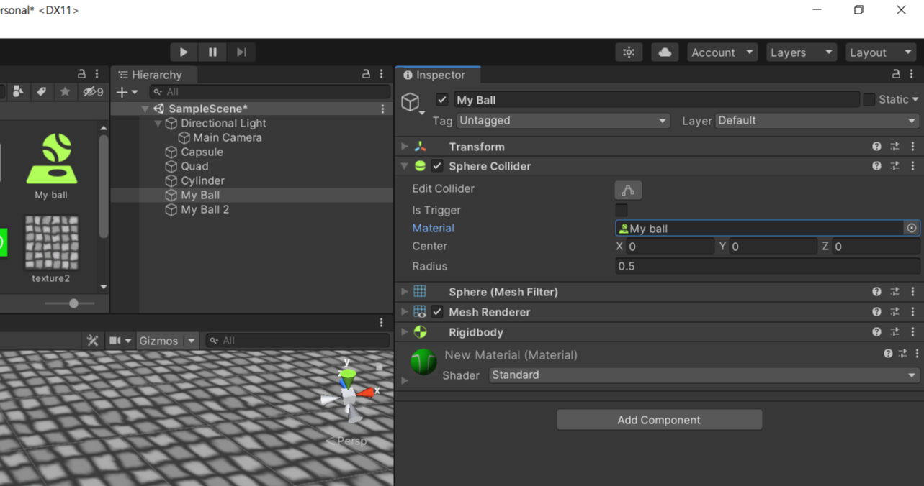This screenshot has width=924, height=486.
Task: Open Sphere Collider options menu
Action: pos(913,166)
